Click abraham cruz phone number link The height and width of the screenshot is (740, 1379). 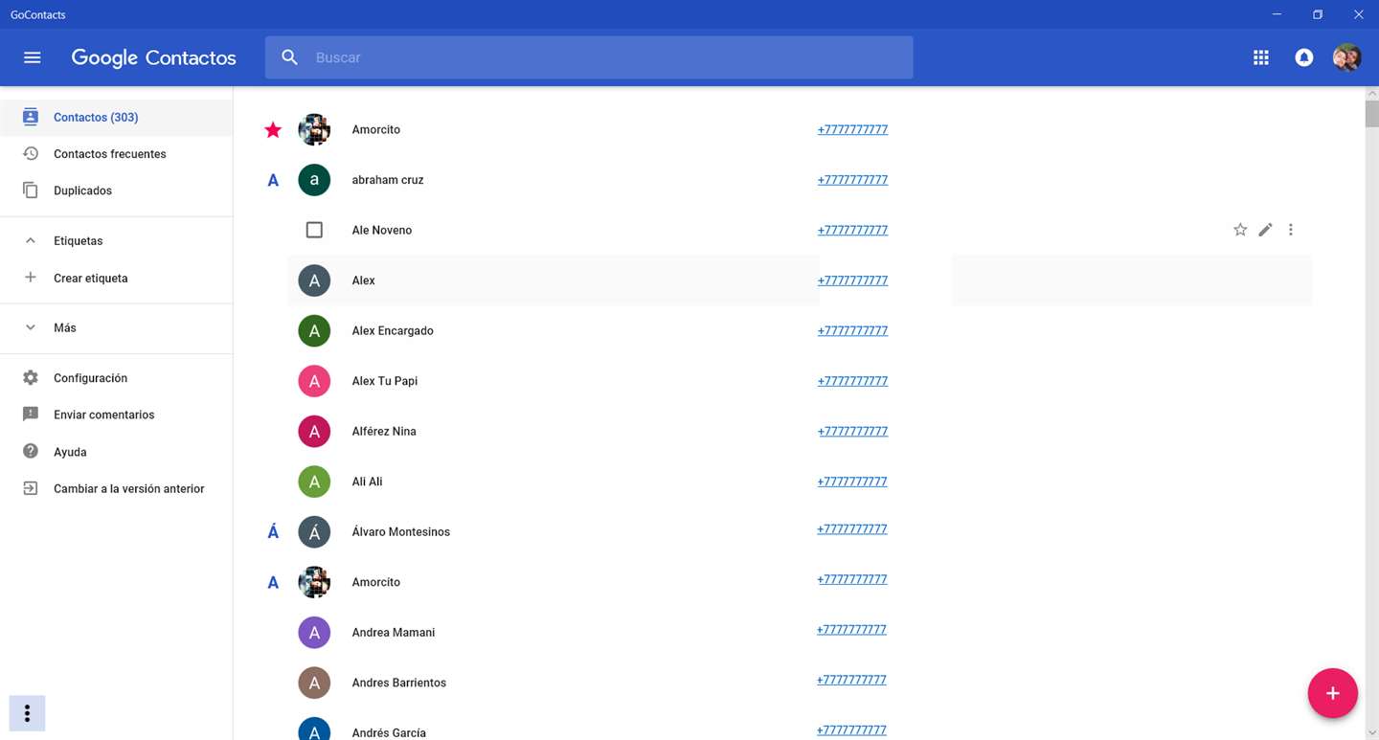(x=852, y=180)
